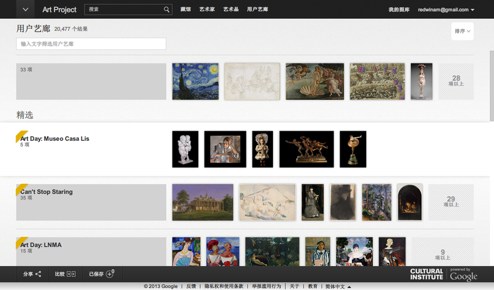Open the top-left chevron menu
The image size is (494, 290).
click(x=25, y=9)
